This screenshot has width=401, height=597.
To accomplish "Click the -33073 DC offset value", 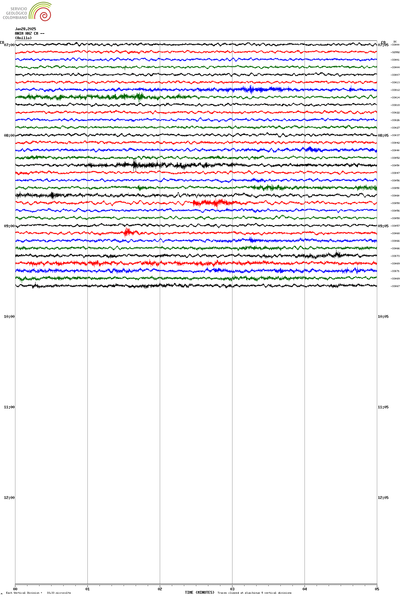I will (395, 256).
